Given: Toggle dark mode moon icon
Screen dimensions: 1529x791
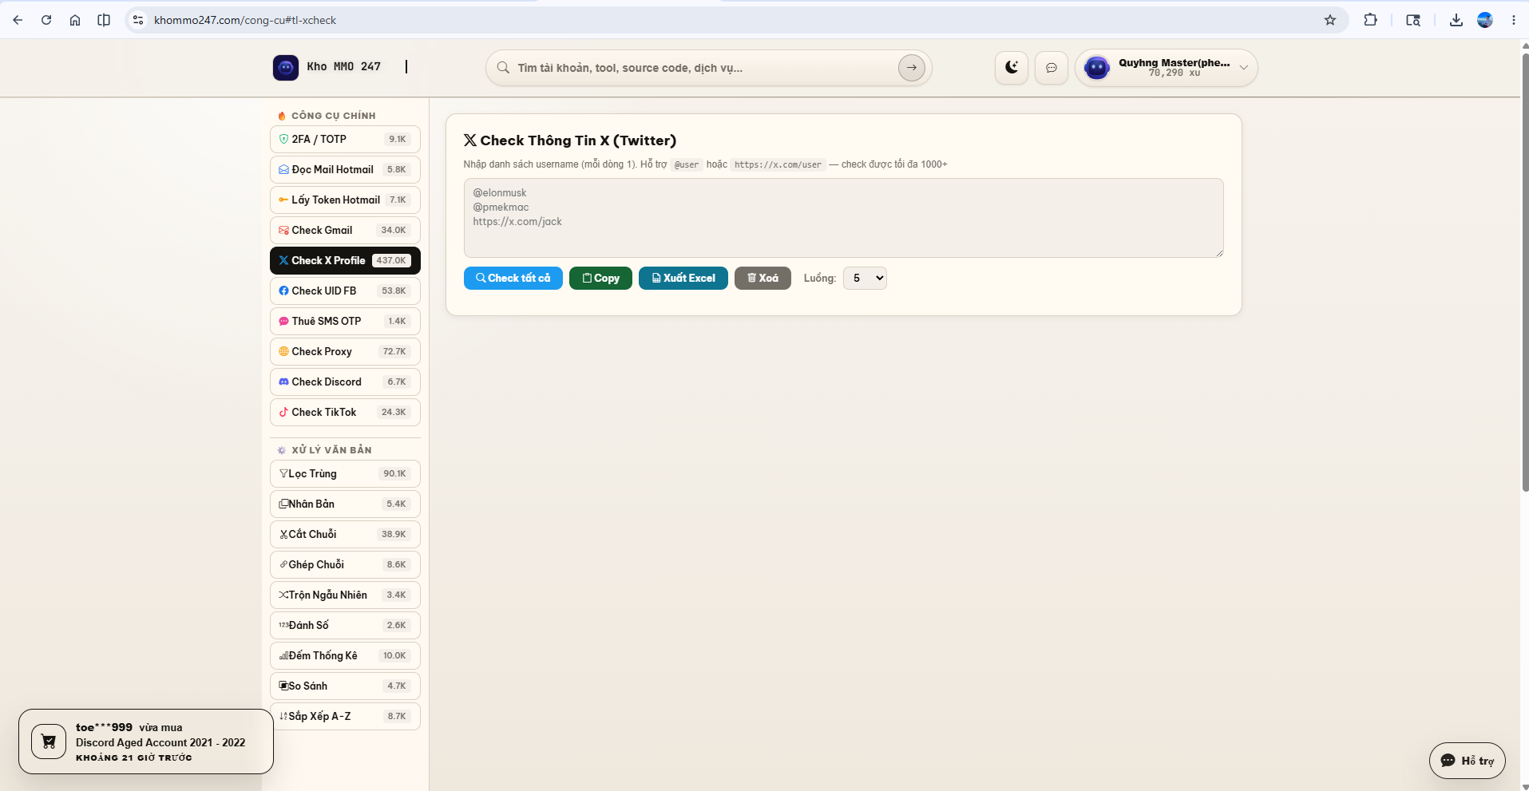Looking at the screenshot, I should pos(1012,68).
